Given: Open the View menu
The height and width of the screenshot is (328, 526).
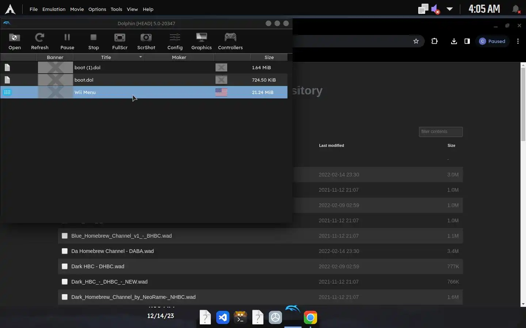Looking at the screenshot, I should 132,9.
